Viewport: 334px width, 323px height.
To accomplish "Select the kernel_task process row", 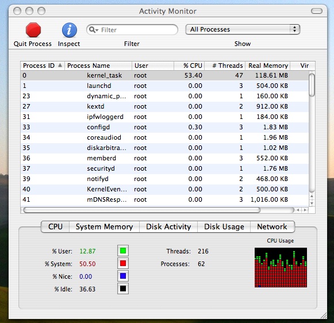I will coord(164,75).
